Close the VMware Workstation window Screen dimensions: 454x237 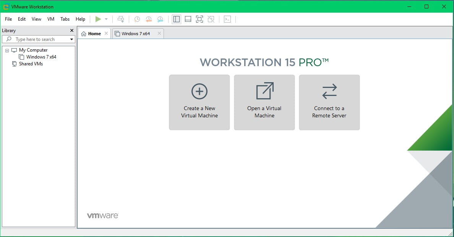pos(444,6)
